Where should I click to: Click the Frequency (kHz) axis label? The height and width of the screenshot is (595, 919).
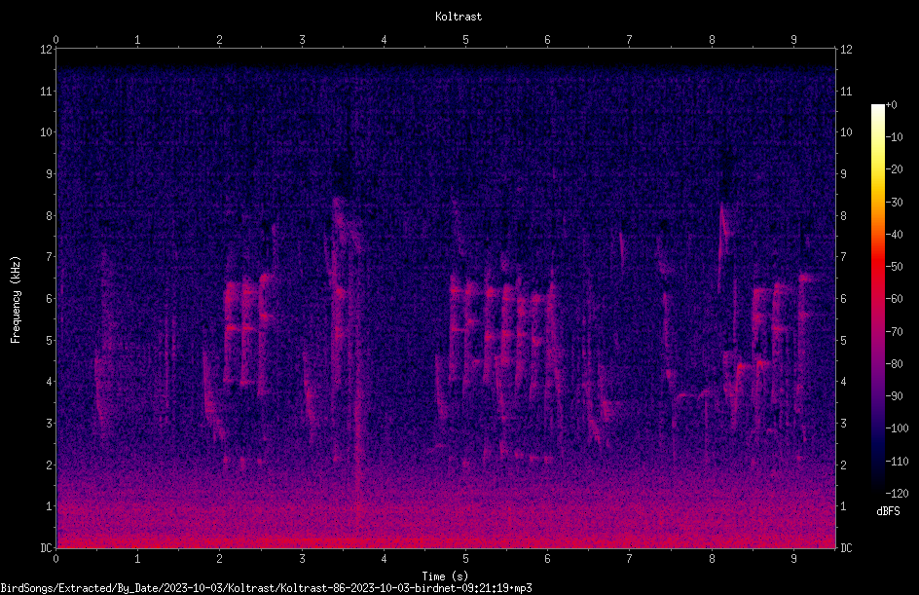coord(16,300)
